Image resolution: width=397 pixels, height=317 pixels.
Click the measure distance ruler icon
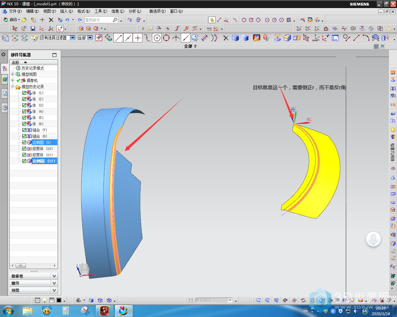click(209, 28)
